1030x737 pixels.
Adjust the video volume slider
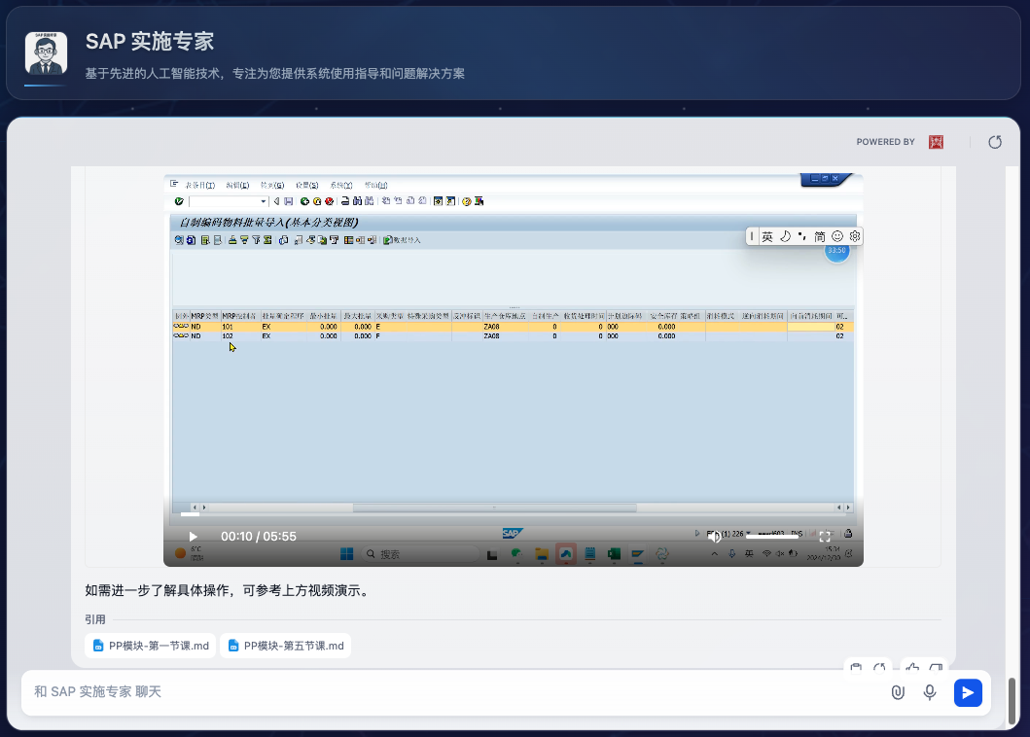click(x=772, y=537)
